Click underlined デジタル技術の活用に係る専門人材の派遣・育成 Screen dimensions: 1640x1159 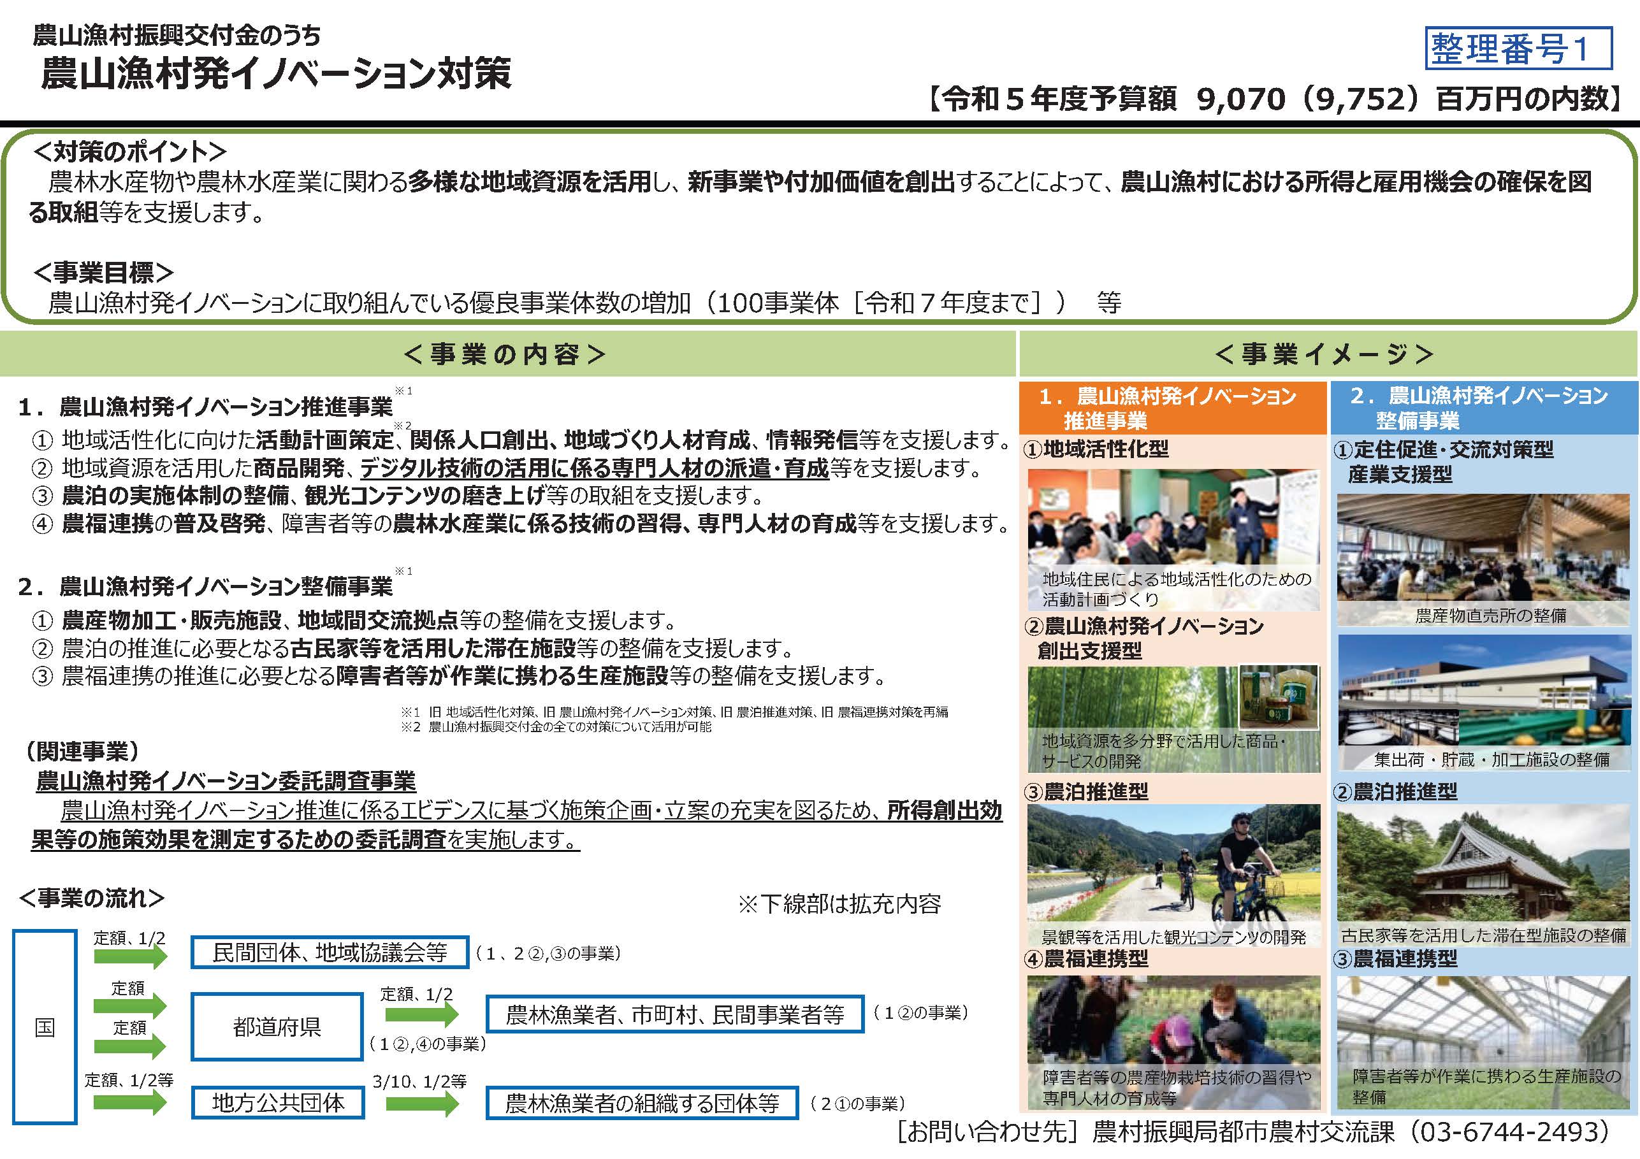tap(594, 468)
